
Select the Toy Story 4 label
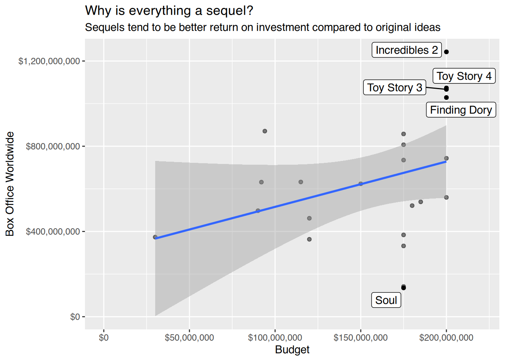click(x=464, y=76)
